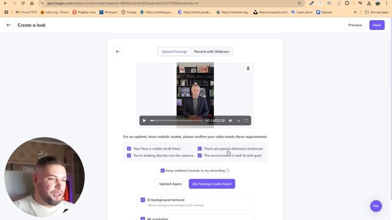Toggle Your face is visible checkbox
Image resolution: width=392 pixels, height=220 pixels.
pos(129,148)
